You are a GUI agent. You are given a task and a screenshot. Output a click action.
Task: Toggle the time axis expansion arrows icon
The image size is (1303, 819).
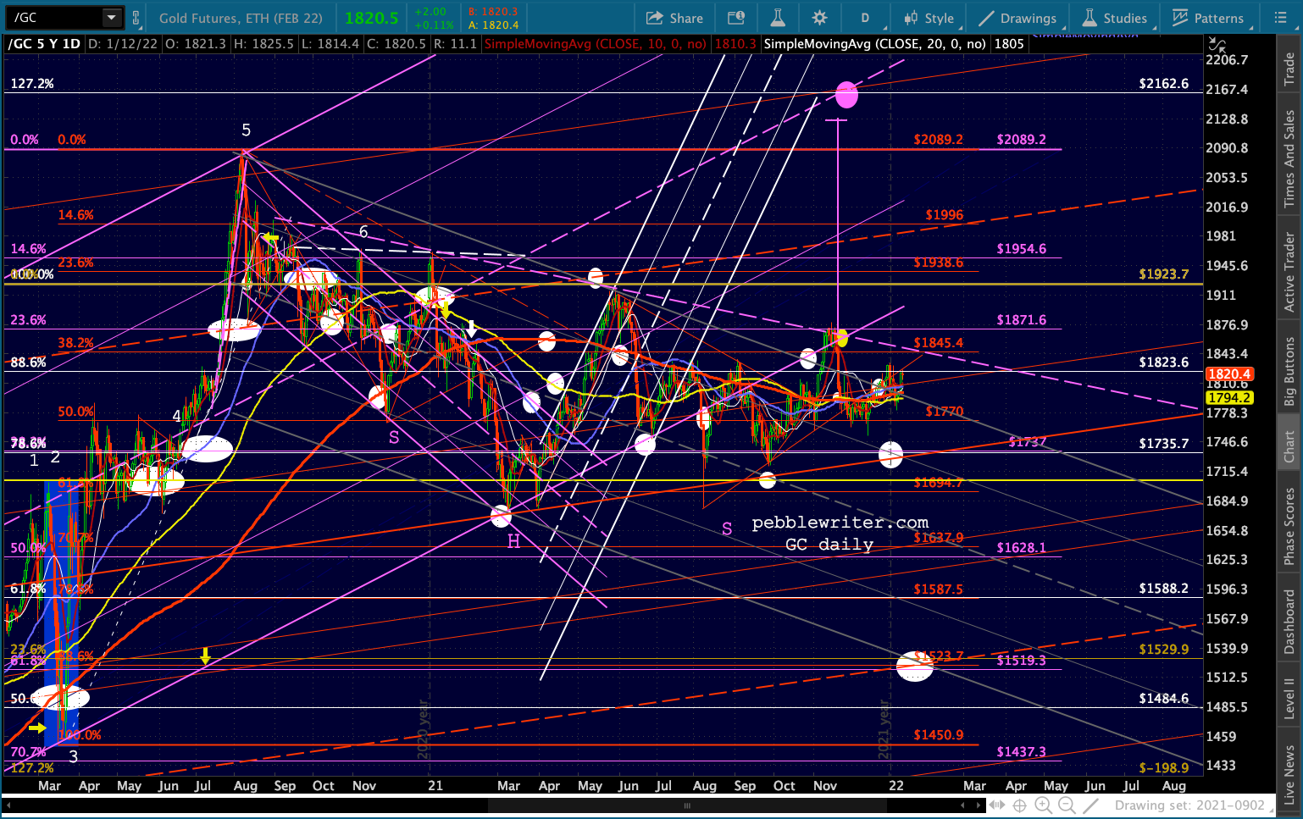[x=997, y=805]
